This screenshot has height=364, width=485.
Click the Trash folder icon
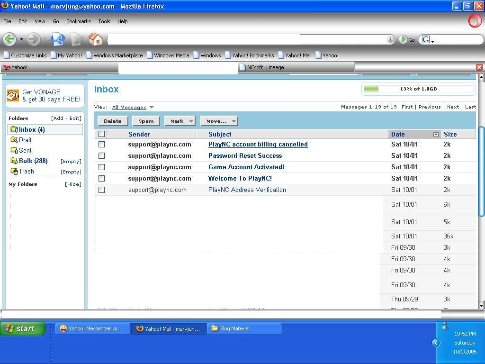[x=14, y=171]
